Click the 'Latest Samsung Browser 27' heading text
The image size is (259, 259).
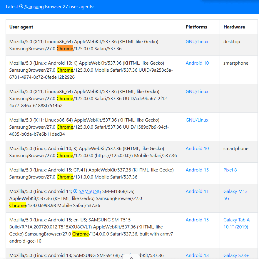coord(50,7)
